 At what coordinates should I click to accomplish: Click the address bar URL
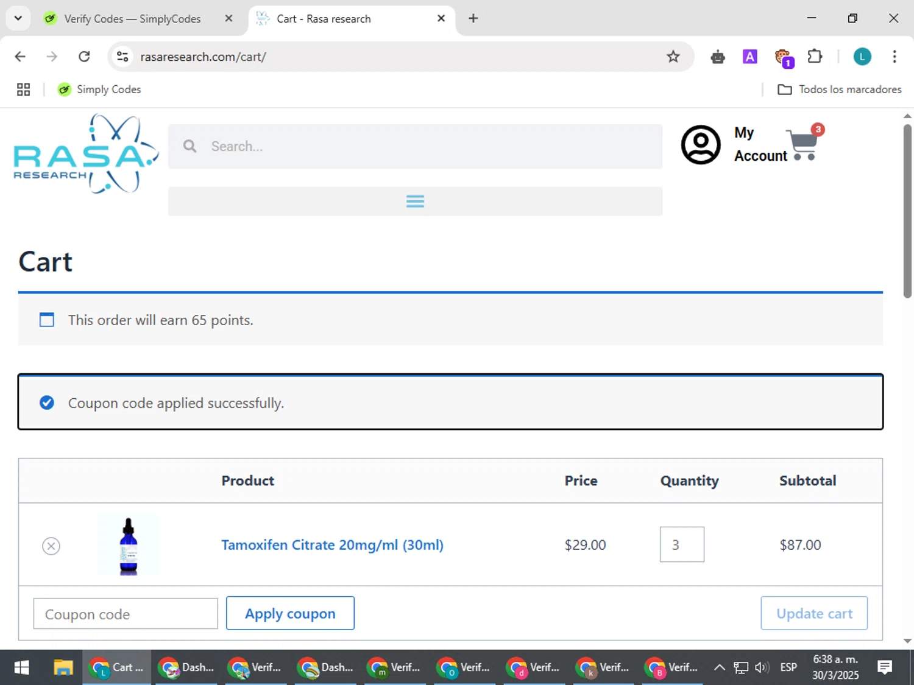203,57
